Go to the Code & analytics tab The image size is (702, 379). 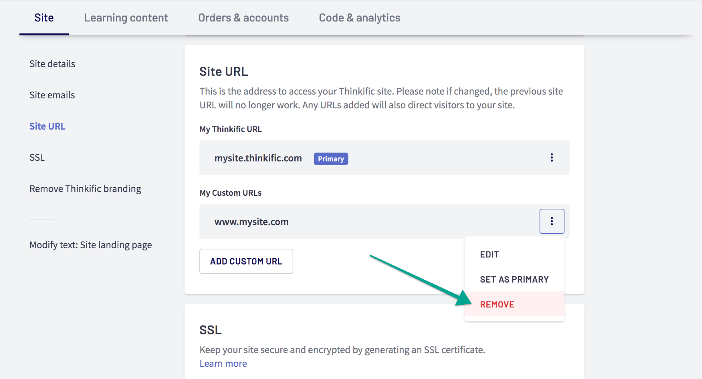(x=360, y=18)
